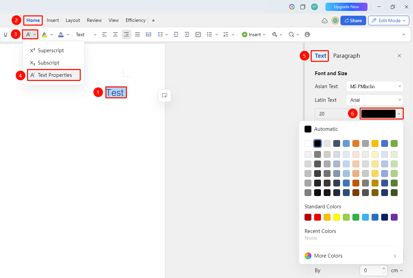The image size is (413, 278).
Task: Align text to the left
Action: click(105, 34)
